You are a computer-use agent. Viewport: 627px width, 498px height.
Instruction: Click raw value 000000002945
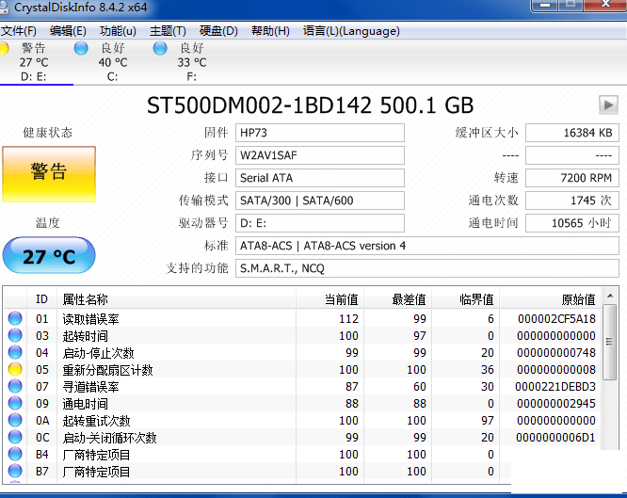[x=556, y=404]
